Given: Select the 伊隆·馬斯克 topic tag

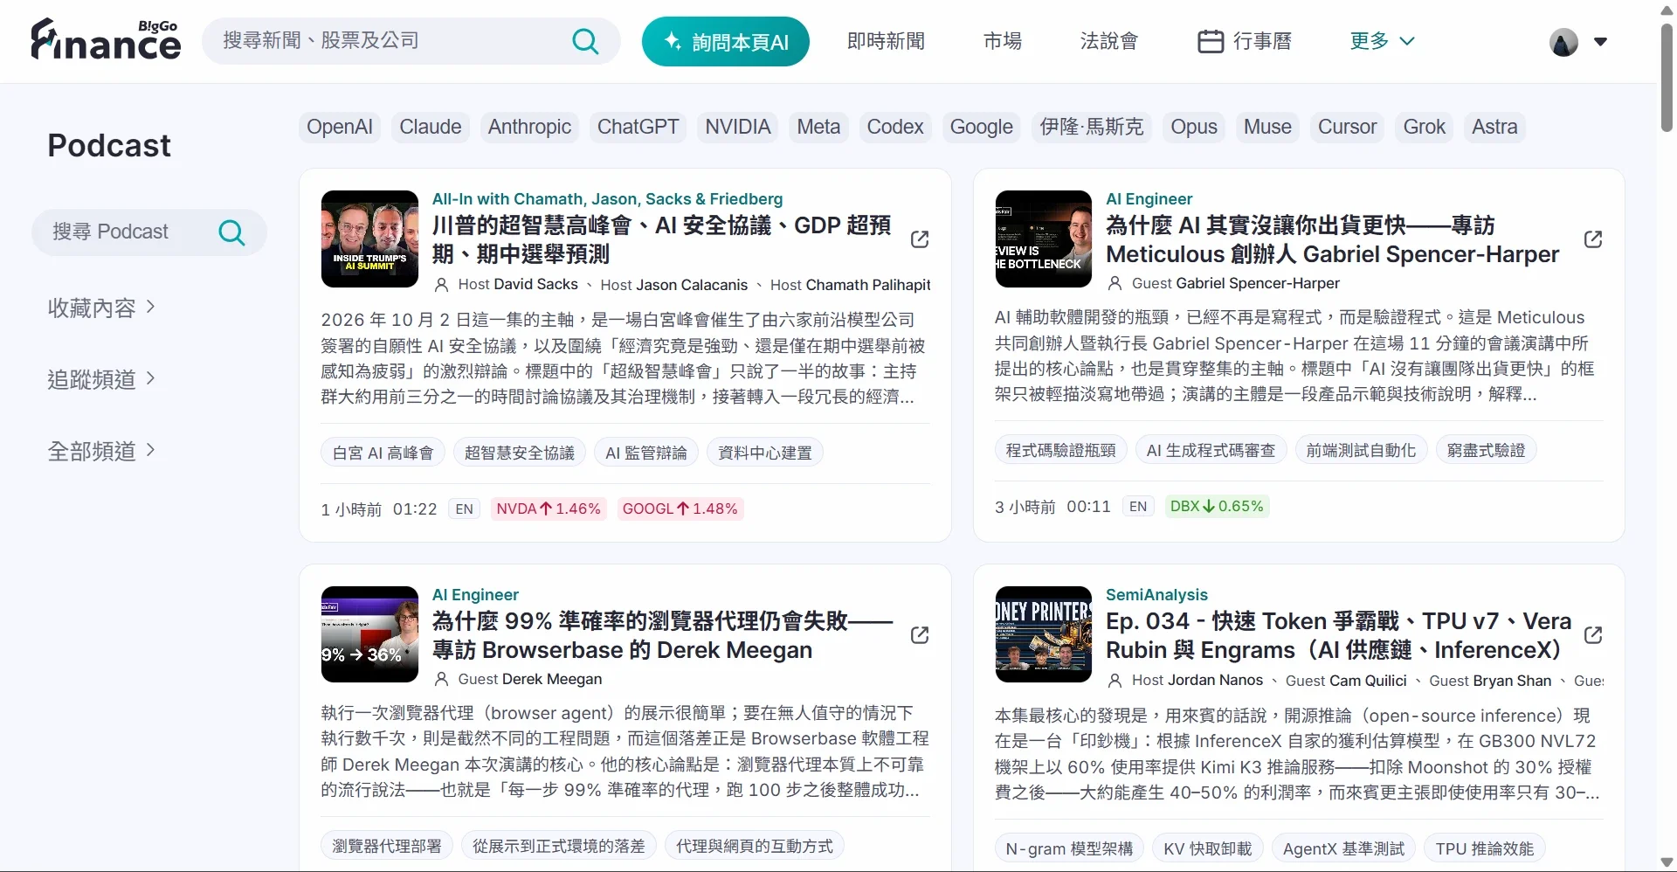Looking at the screenshot, I should (x=1091, y=128).
